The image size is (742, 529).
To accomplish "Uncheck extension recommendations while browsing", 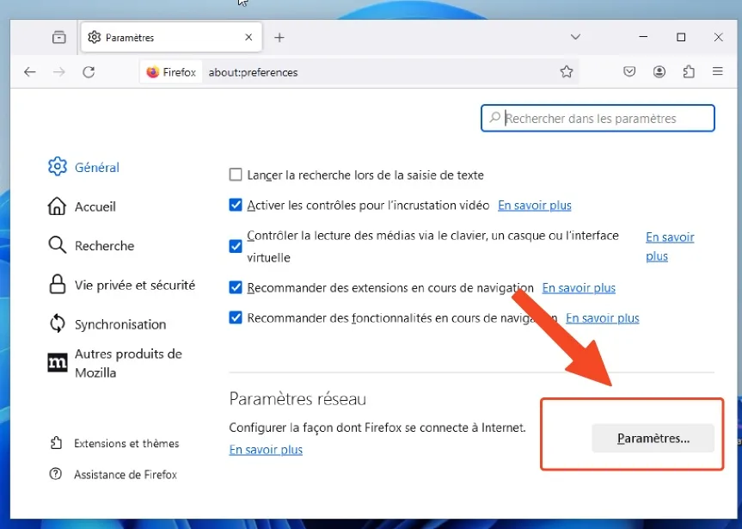I will 235,287.
